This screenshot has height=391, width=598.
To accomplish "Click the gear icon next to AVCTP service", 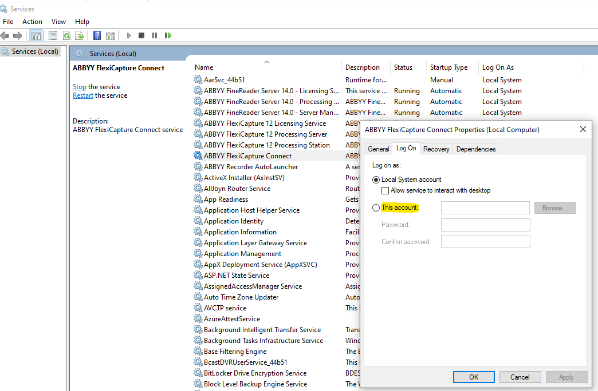I will coord(198,308).
